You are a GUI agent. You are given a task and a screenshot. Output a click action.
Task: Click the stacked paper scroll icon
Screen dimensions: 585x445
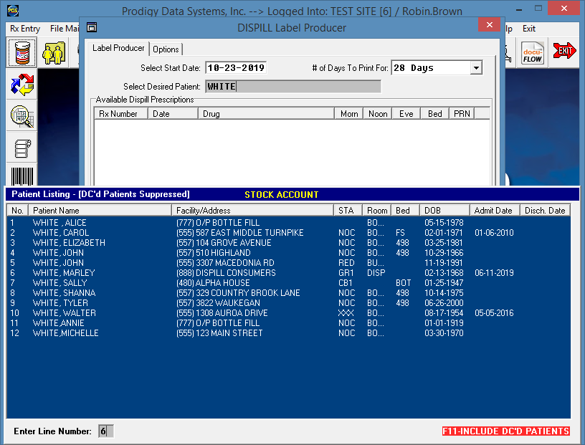pos(22,148)
